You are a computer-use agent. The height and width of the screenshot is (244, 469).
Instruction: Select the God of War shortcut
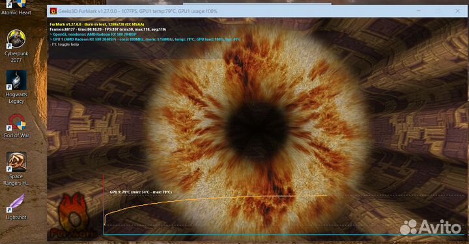click(x=16, y=126)
